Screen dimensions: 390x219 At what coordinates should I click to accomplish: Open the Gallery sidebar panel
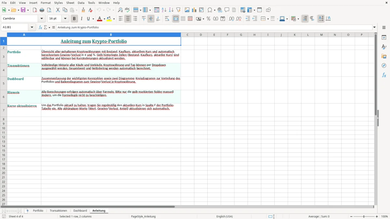click(x=384, y=56)
